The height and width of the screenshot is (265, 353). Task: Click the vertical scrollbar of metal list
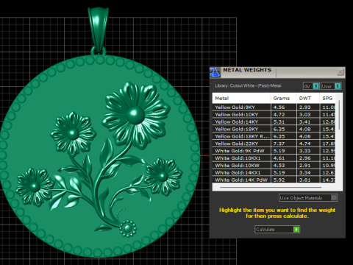click(339, 115)
